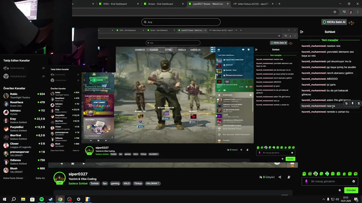Viewport: 362px width, 203px height.
Task: Open the Windows Start menu
Action: coord(5,199)
